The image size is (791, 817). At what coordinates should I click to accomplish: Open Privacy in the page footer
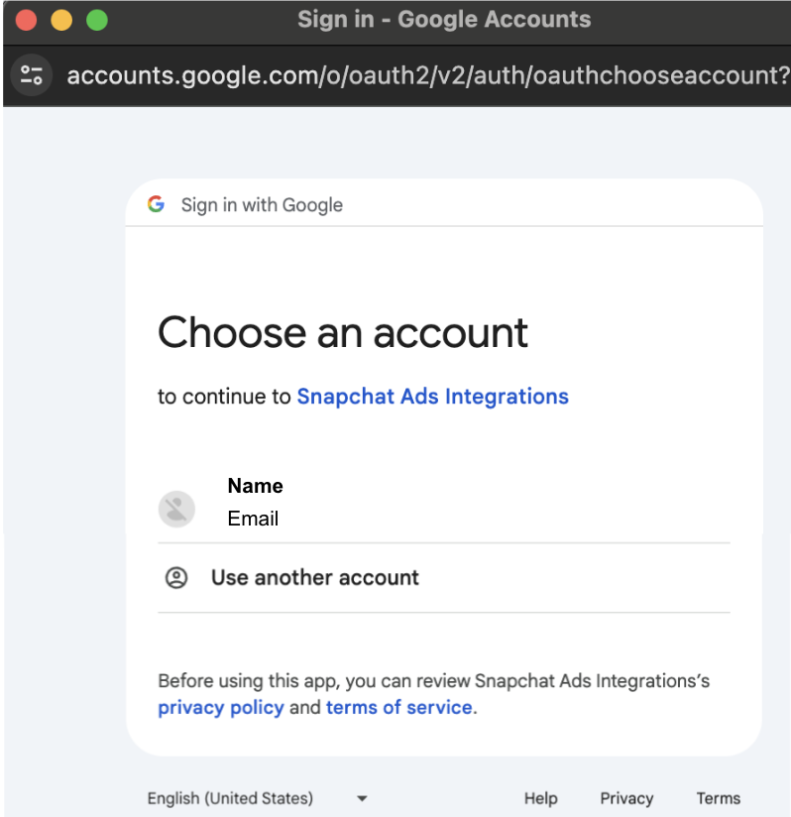pyautogui.click(x=626, y=798)
